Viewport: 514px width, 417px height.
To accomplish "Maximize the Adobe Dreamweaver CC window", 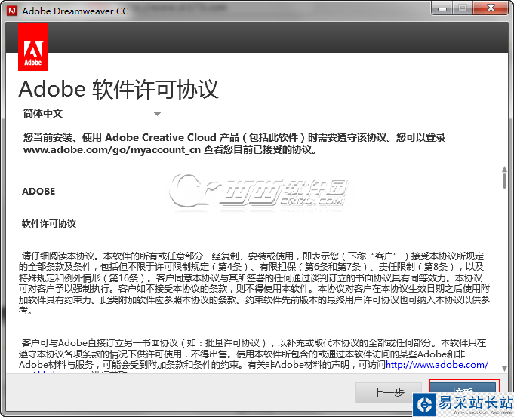I will tap(463, 8).
